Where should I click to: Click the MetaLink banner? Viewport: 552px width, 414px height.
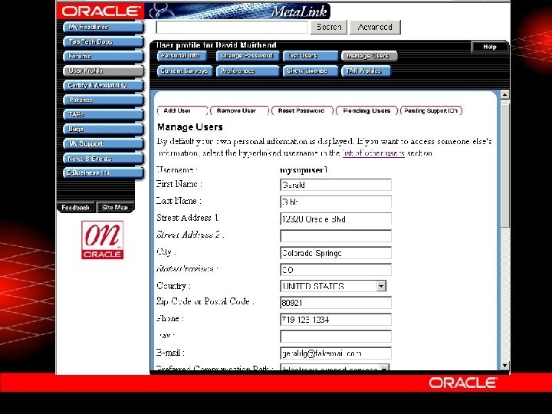[238, 11]
